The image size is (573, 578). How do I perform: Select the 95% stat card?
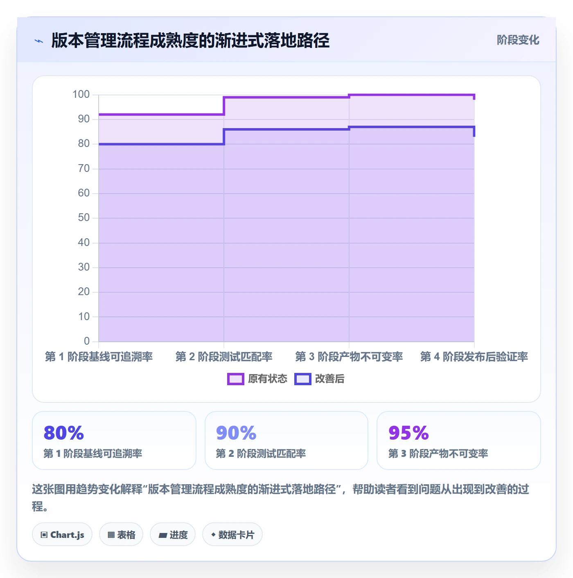(459, 440)
